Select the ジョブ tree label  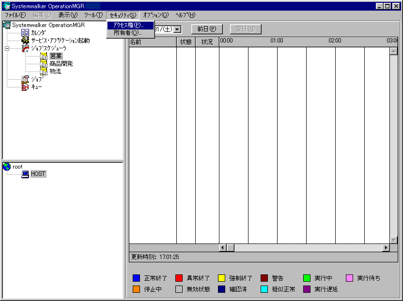click(37, 79)
